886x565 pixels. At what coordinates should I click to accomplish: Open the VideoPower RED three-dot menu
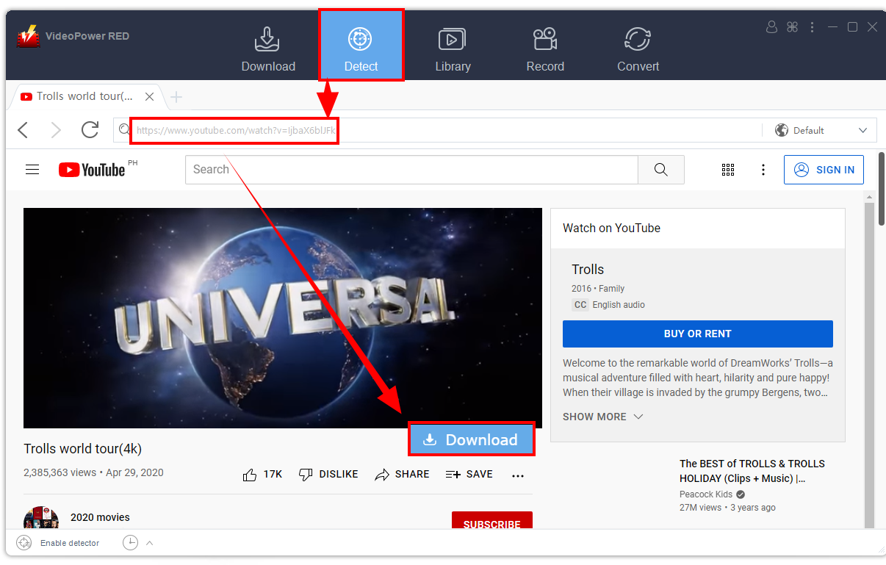(812, 27)
